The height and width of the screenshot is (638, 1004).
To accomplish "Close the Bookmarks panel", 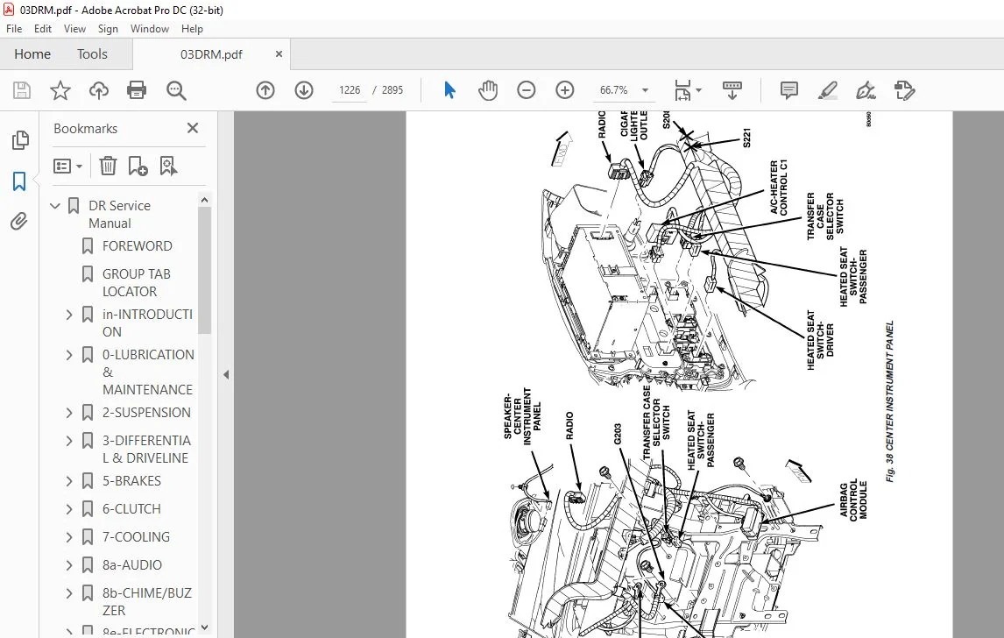I will pyautogui.click(x=193, y=128).
